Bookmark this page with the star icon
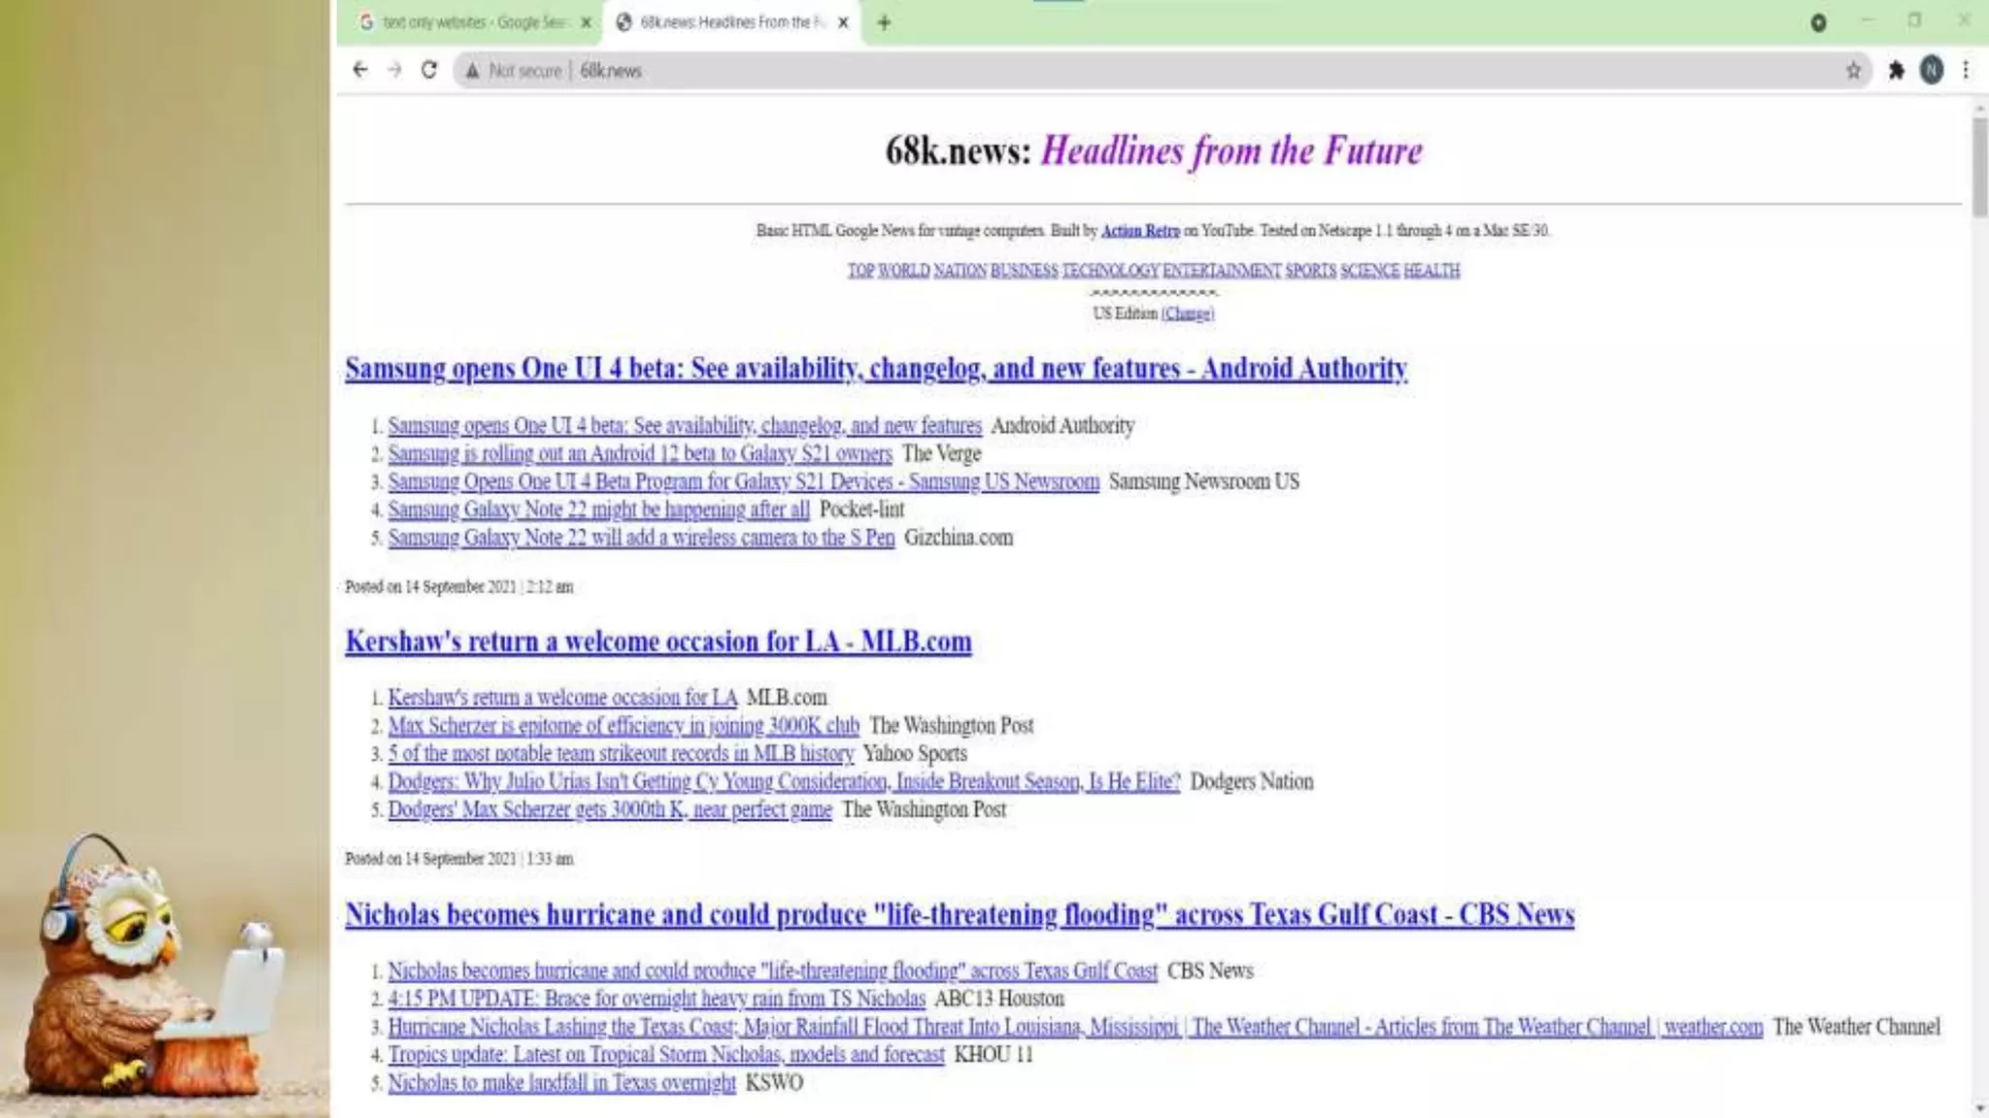This screenshot has width=1989, height=1118. pyautogui.click(x=1853, y=70)
